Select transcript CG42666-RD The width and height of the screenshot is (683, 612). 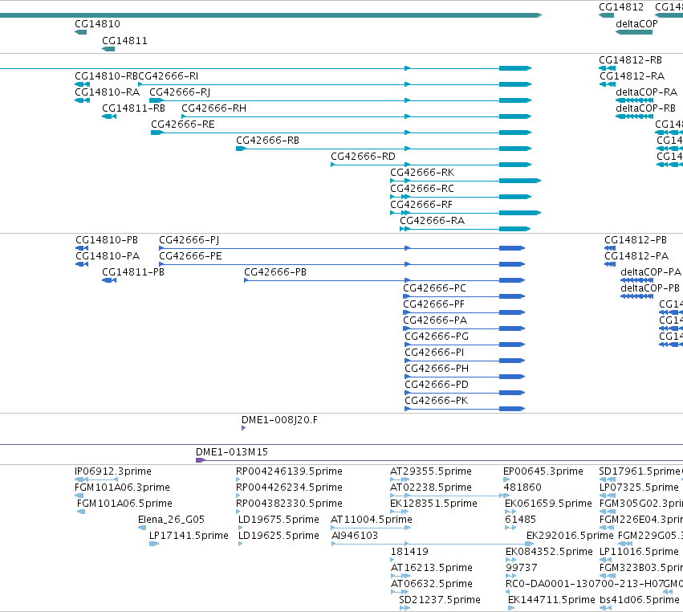click(363, 157)
